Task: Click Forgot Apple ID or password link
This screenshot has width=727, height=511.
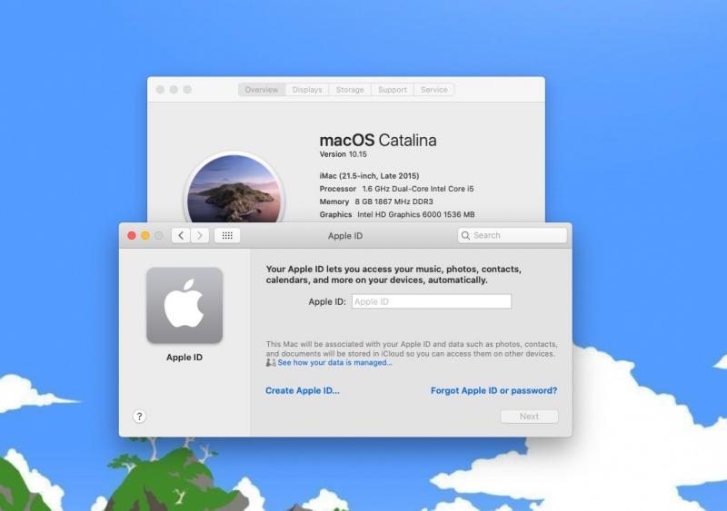Action: coord(493,390)
